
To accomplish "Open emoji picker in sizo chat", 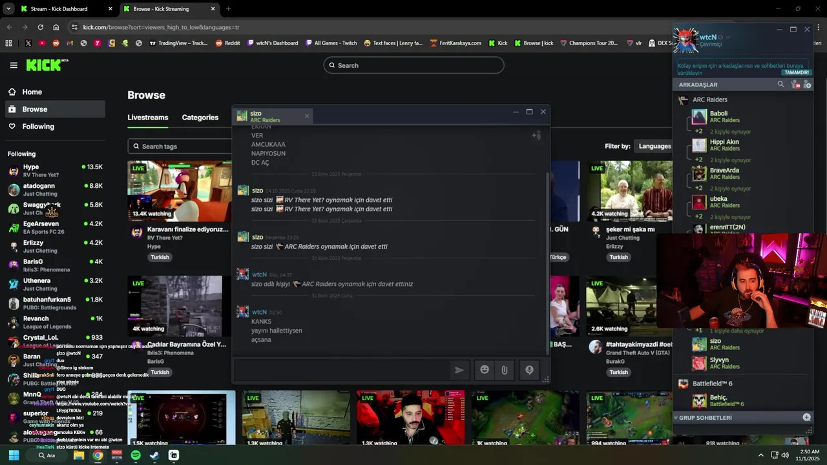I will click(x=485, y=370).
